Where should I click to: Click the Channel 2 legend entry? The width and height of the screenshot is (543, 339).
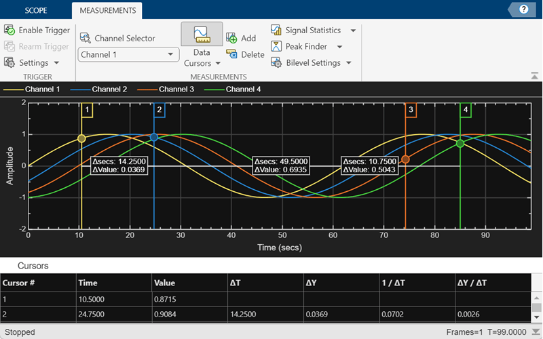point(98,89)
